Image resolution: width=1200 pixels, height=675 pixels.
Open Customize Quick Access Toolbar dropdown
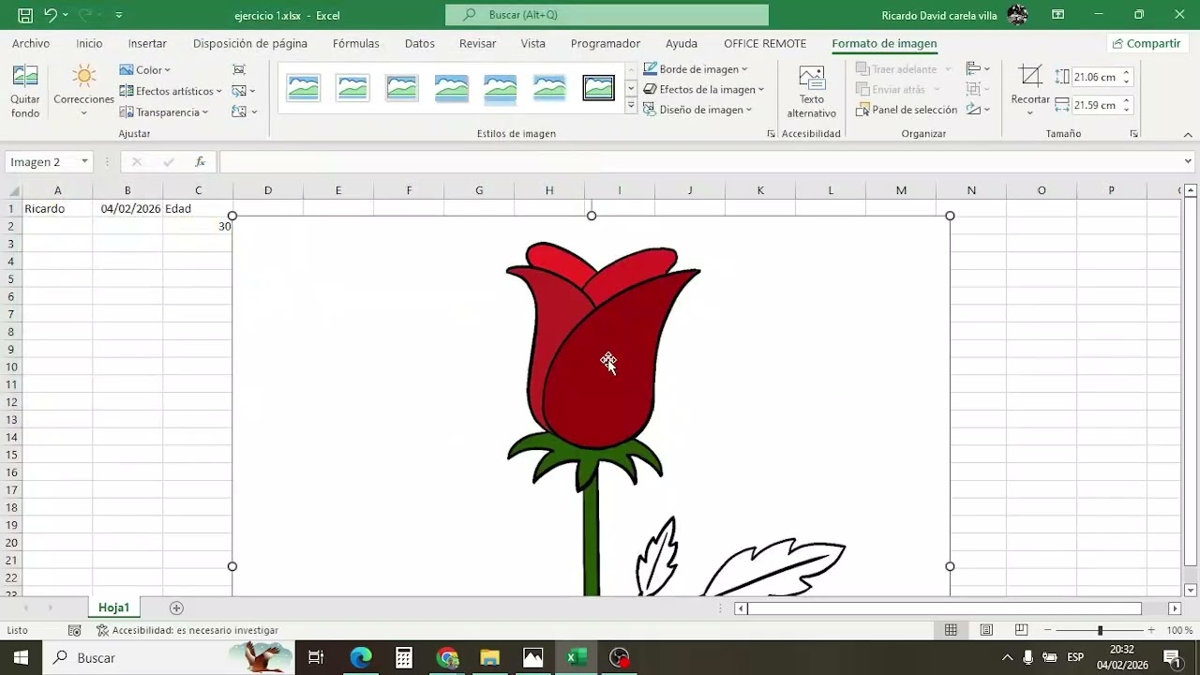tap(118, 15)
